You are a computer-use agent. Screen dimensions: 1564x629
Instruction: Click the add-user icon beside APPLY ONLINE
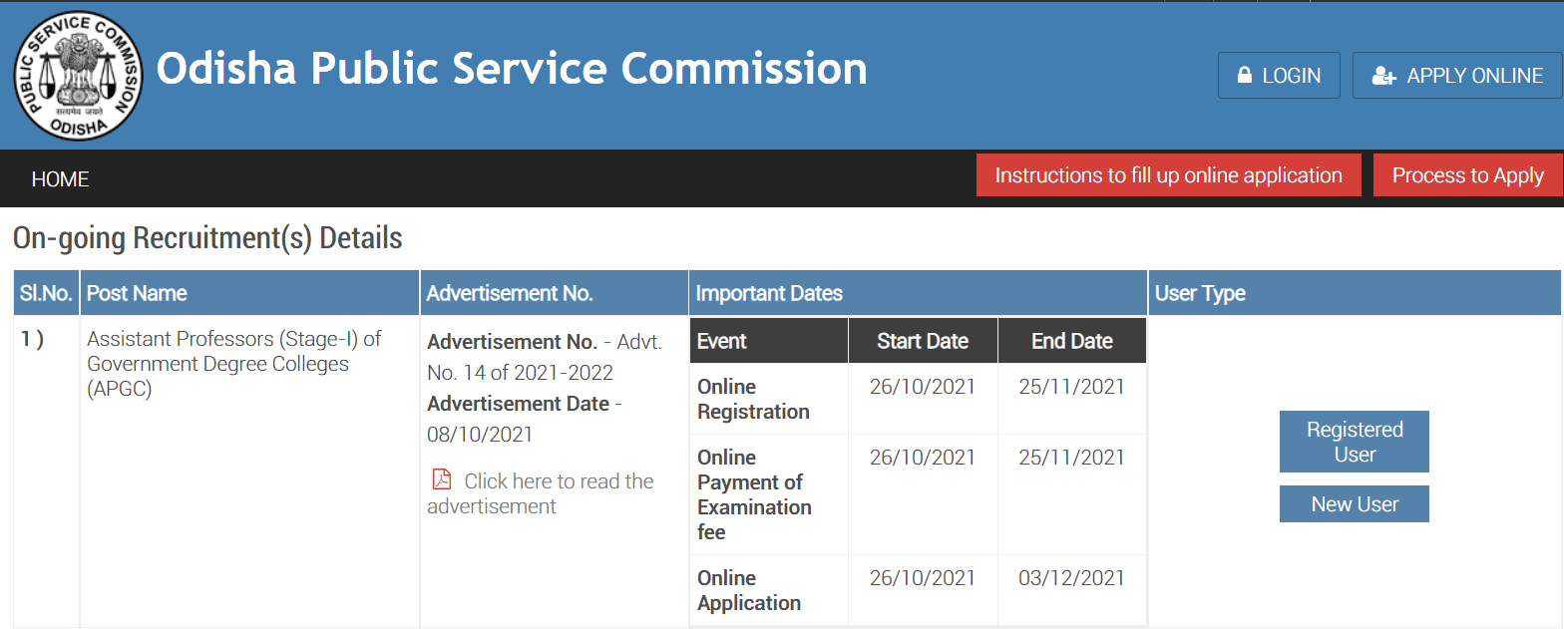pyautogui.click(x=1383, y=75)
